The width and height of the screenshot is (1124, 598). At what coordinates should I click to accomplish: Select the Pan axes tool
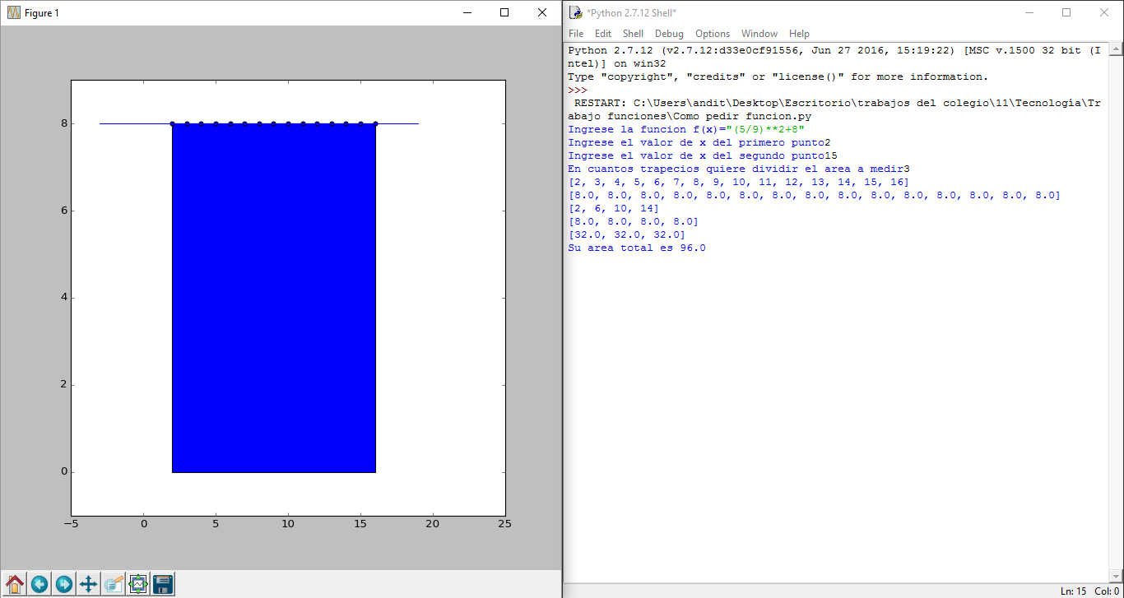pos(89,584)
